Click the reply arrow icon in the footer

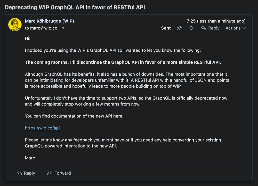tap(19, 173)
